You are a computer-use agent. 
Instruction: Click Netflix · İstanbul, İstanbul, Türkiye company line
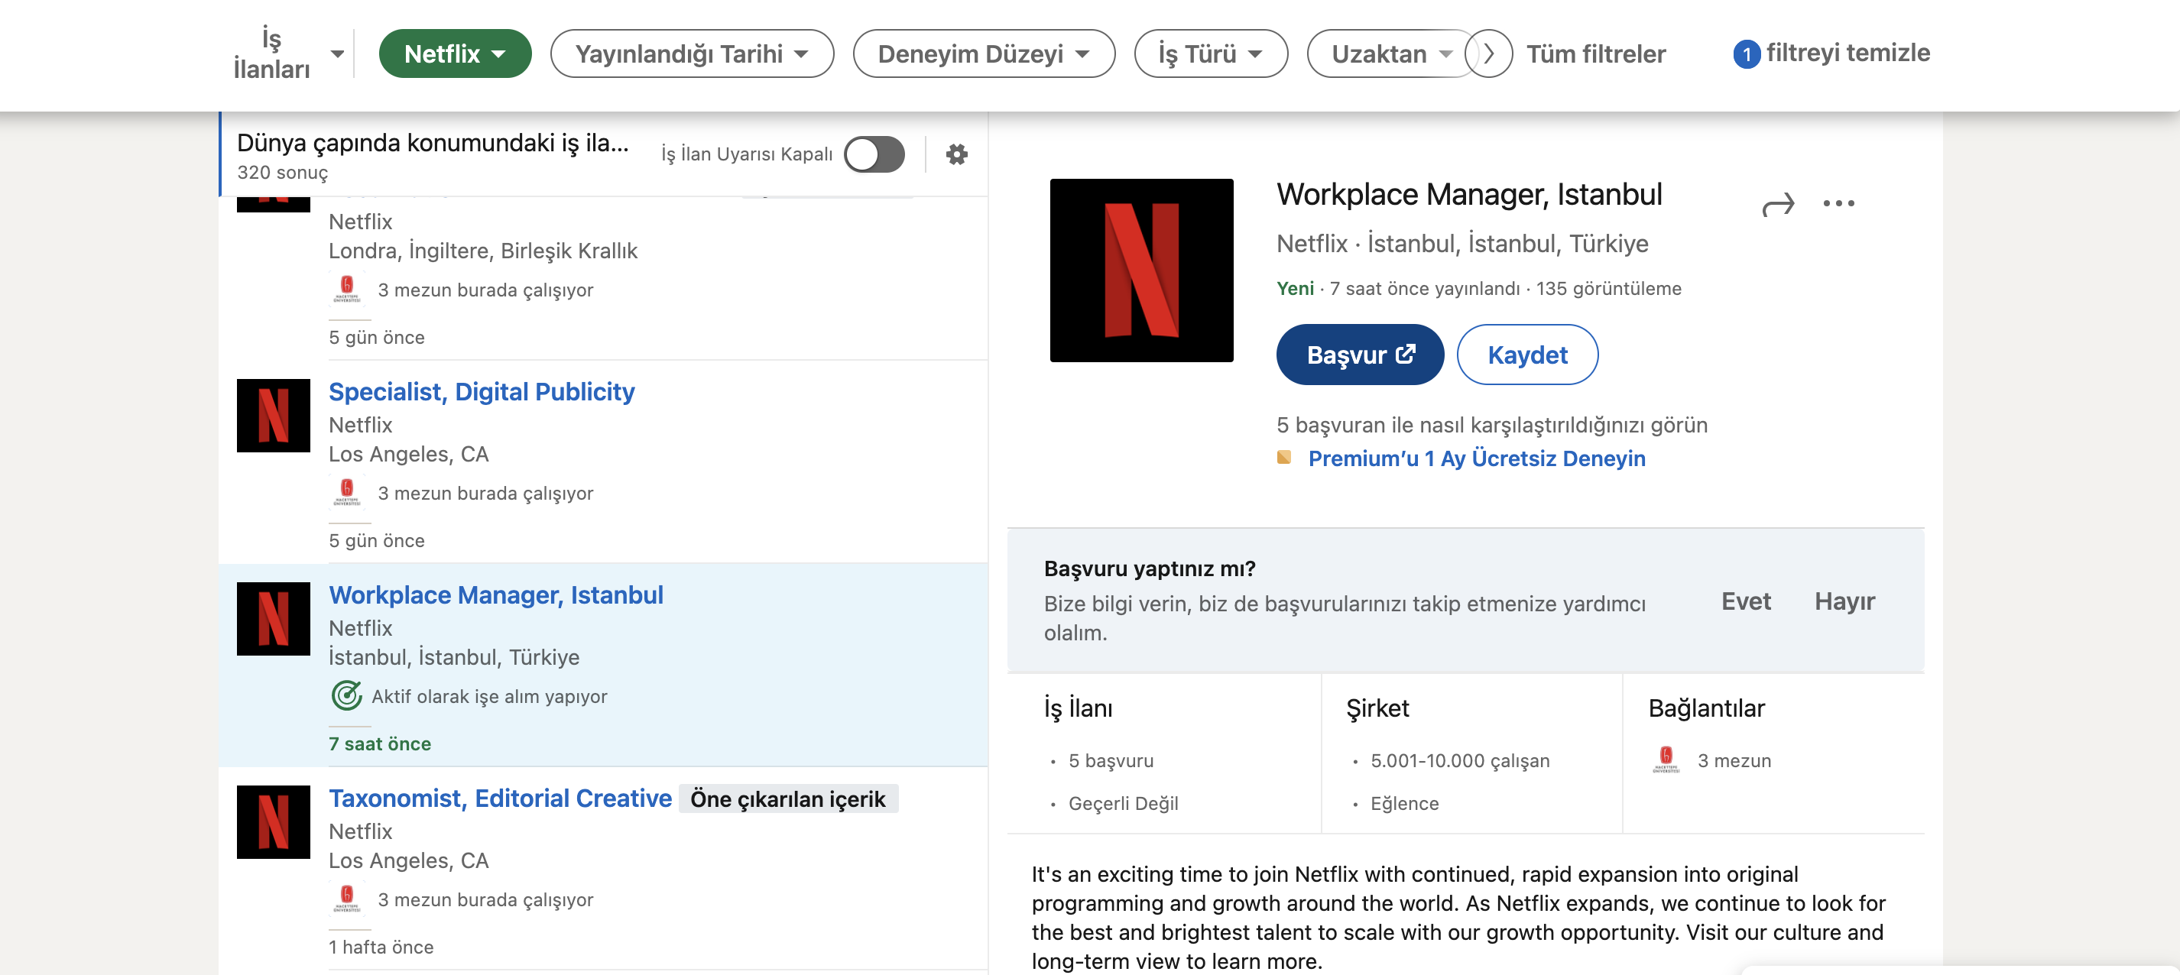pyautogui.click(x=1461, y=244)
